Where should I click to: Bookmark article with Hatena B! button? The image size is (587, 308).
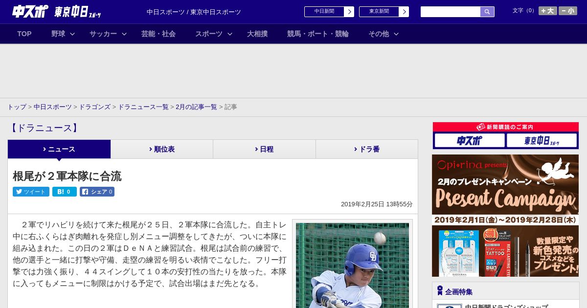pyautogui.click(x=65, y=192)
